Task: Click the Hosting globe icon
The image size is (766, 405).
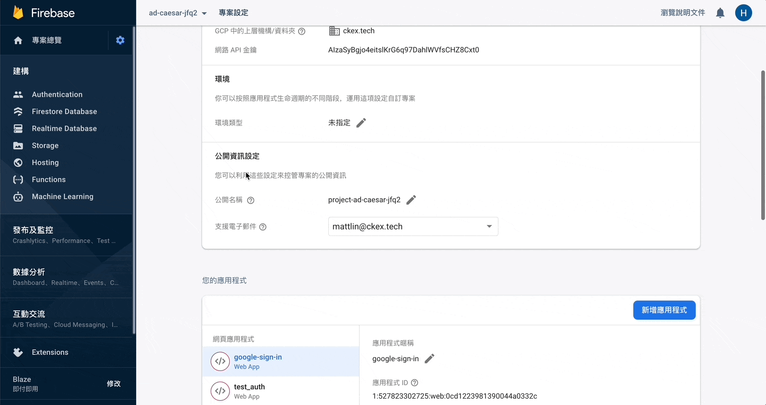Action: (x=18, y=163)
